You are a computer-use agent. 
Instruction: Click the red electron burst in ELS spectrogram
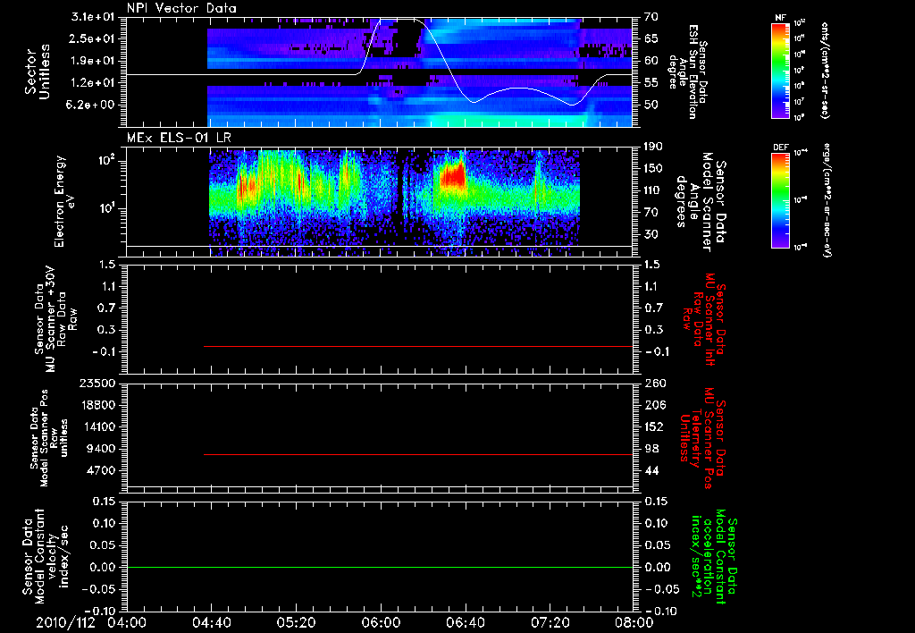453,174
